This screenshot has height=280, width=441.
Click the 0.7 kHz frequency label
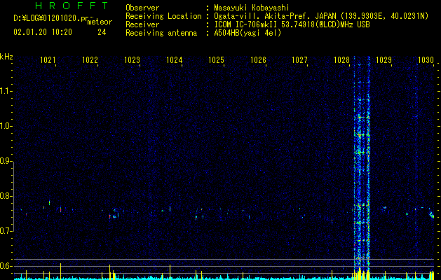6,231
